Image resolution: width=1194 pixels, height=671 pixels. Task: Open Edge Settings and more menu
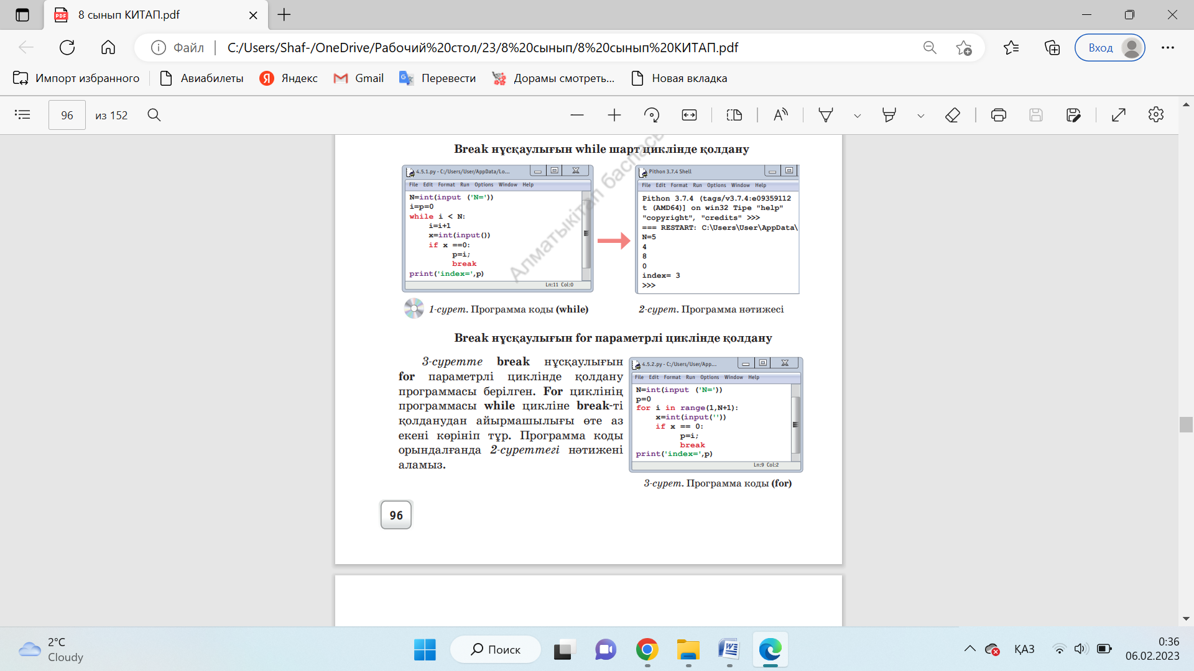(x=1168, y=48)
